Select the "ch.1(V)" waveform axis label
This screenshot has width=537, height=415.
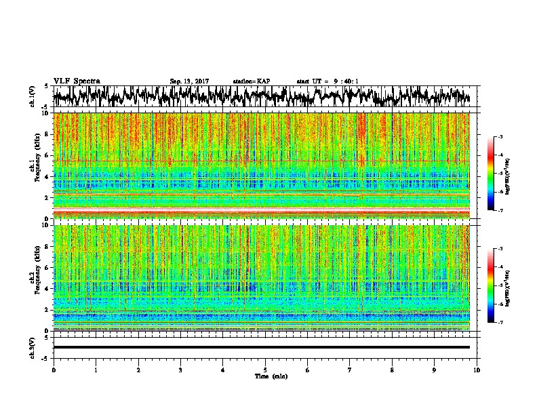click(x=33, y=96)
